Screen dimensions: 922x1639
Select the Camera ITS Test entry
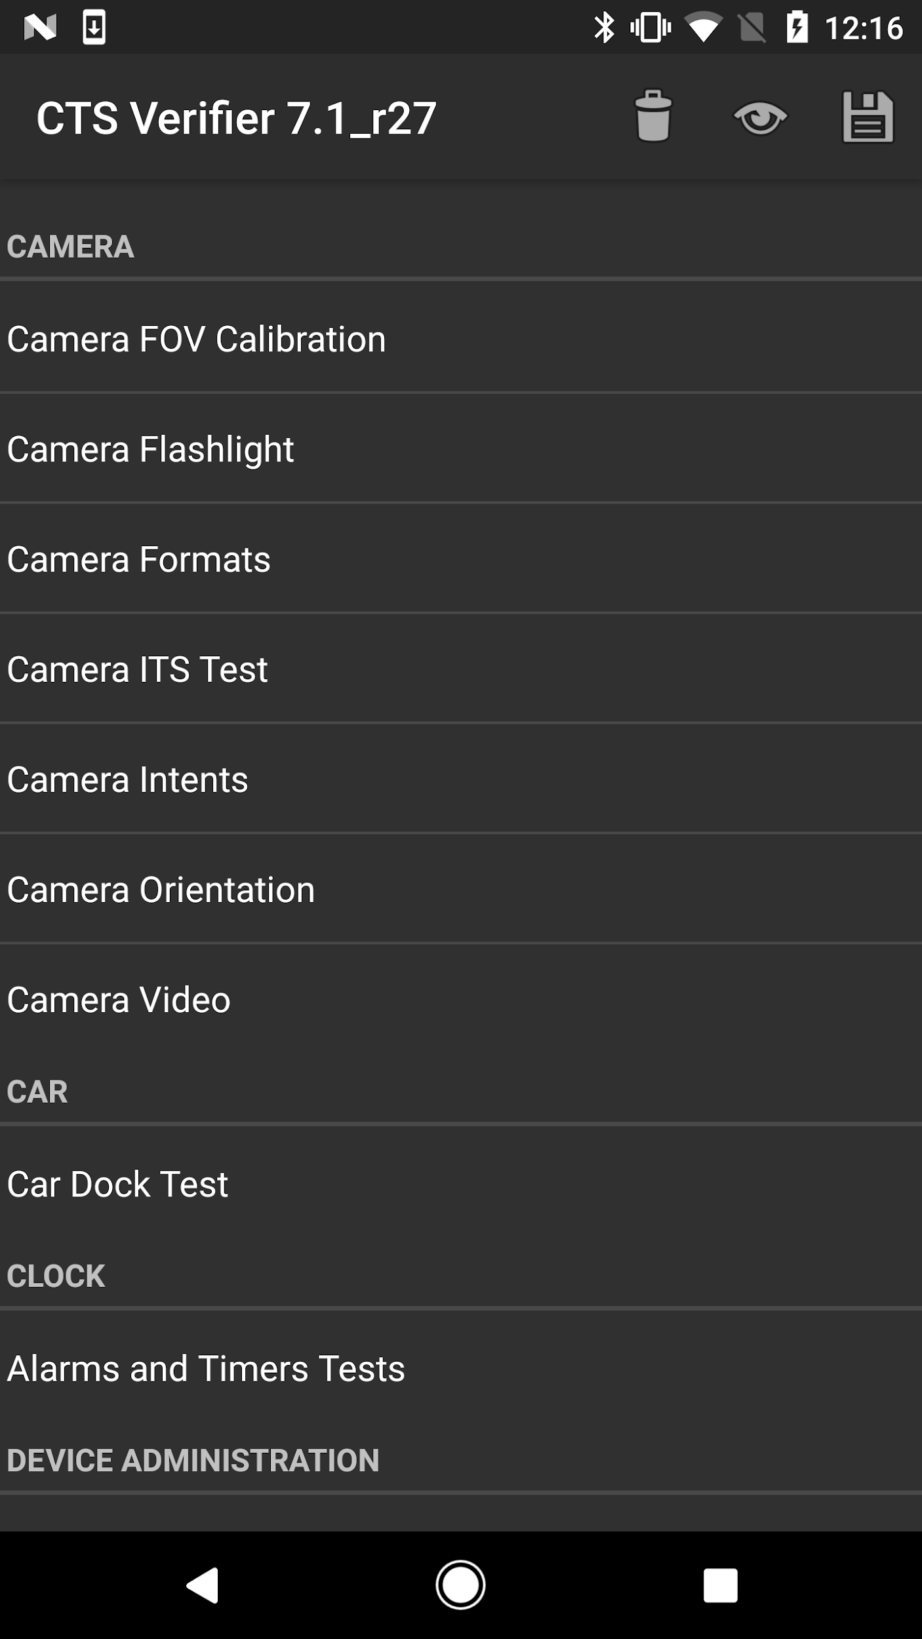click(x=138, y=669)
